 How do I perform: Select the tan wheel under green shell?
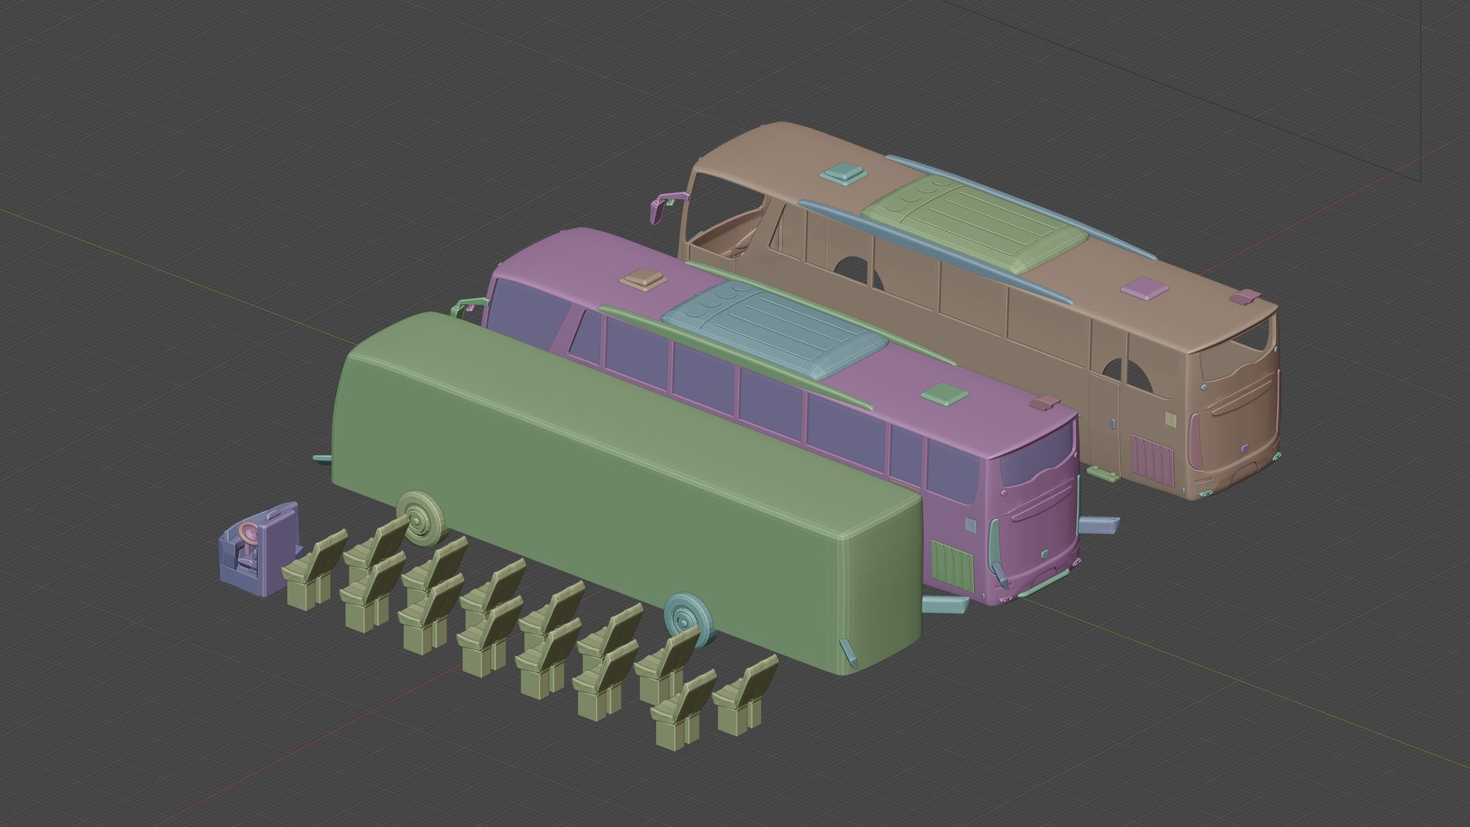(x=420, y=518)
